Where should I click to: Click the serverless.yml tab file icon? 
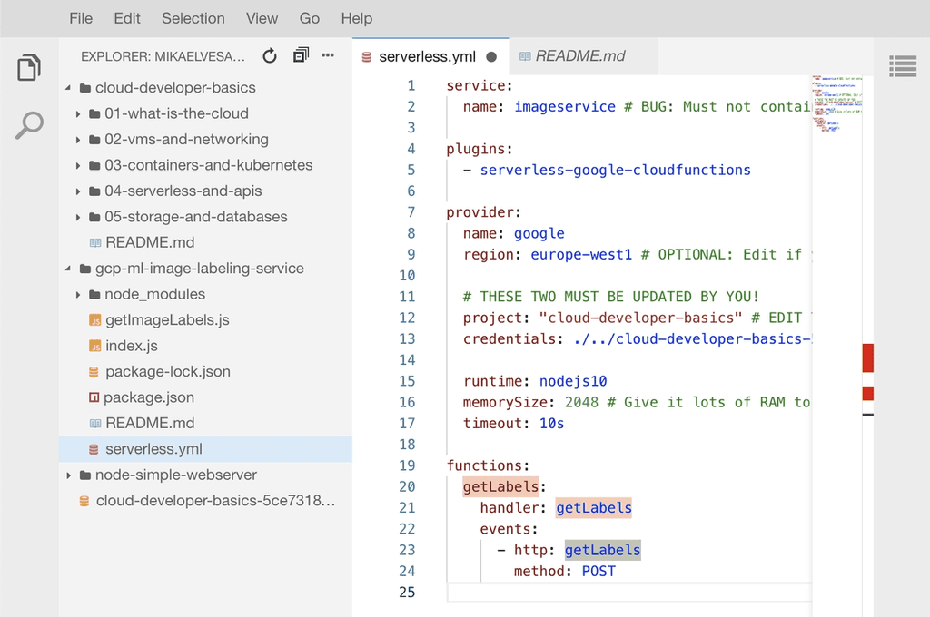pyautogui.click(x=367, y=56)
